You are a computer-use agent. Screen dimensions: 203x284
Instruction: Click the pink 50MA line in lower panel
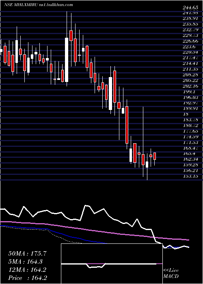[95, 230]
